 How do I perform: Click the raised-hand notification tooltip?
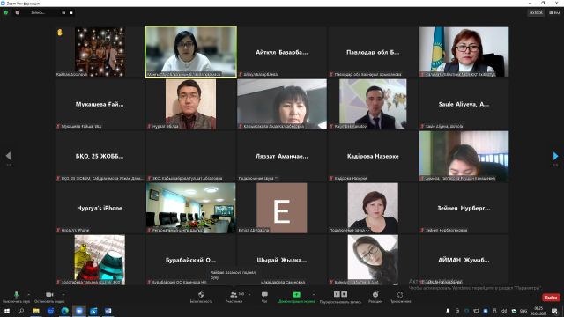coord(234,275)
